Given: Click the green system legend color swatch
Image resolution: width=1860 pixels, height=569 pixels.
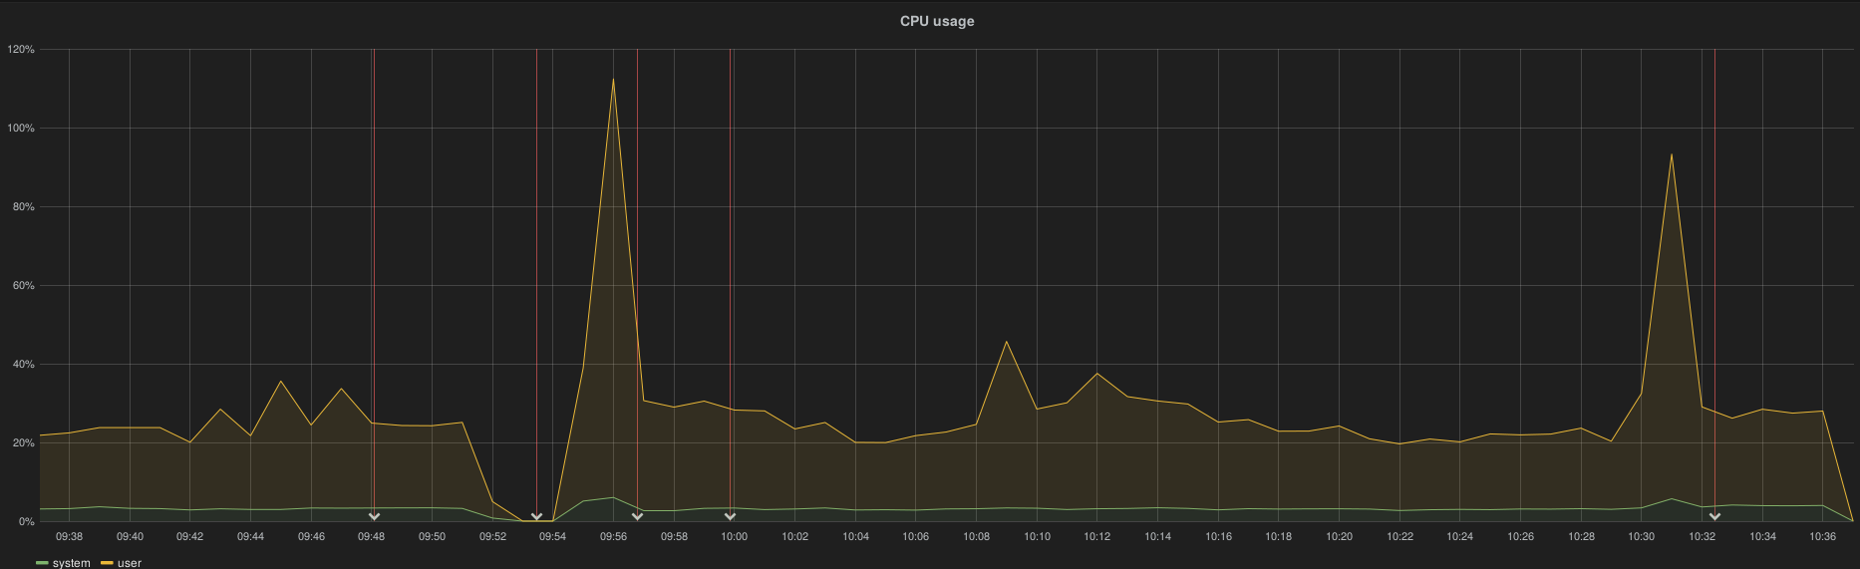Looking at the screenshot, I should [42, 563].
